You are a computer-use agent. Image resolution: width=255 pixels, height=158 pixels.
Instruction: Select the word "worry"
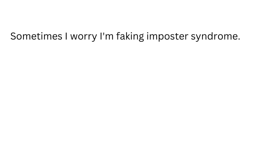click(84, 37)
